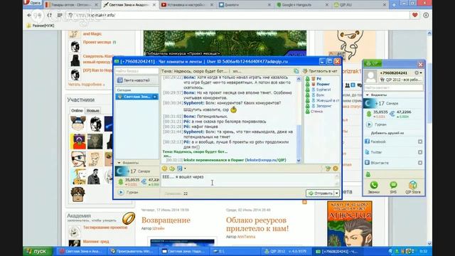Reload the page in Opera
455x256 pixels.
(50, 15)
